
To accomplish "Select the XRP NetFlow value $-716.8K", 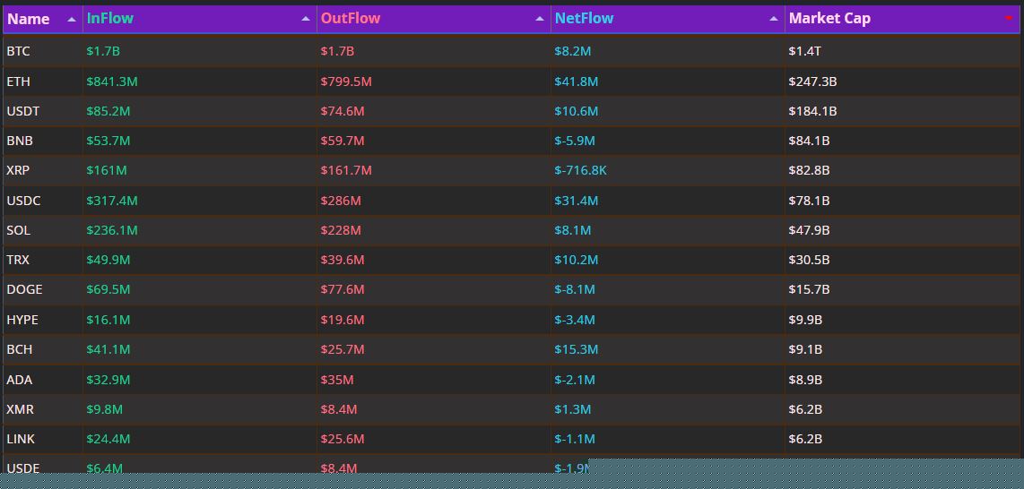I will pyautogui.click(x=580, y=170).
